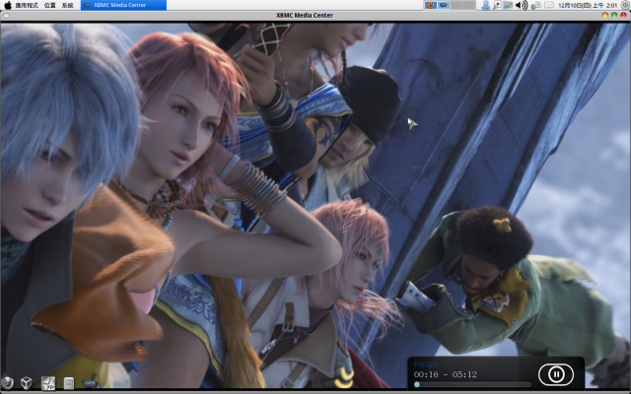The height and width of the screenshot is (394, 631).
Task: Open the 位置 (Places) menu
Action: point(50,5)
